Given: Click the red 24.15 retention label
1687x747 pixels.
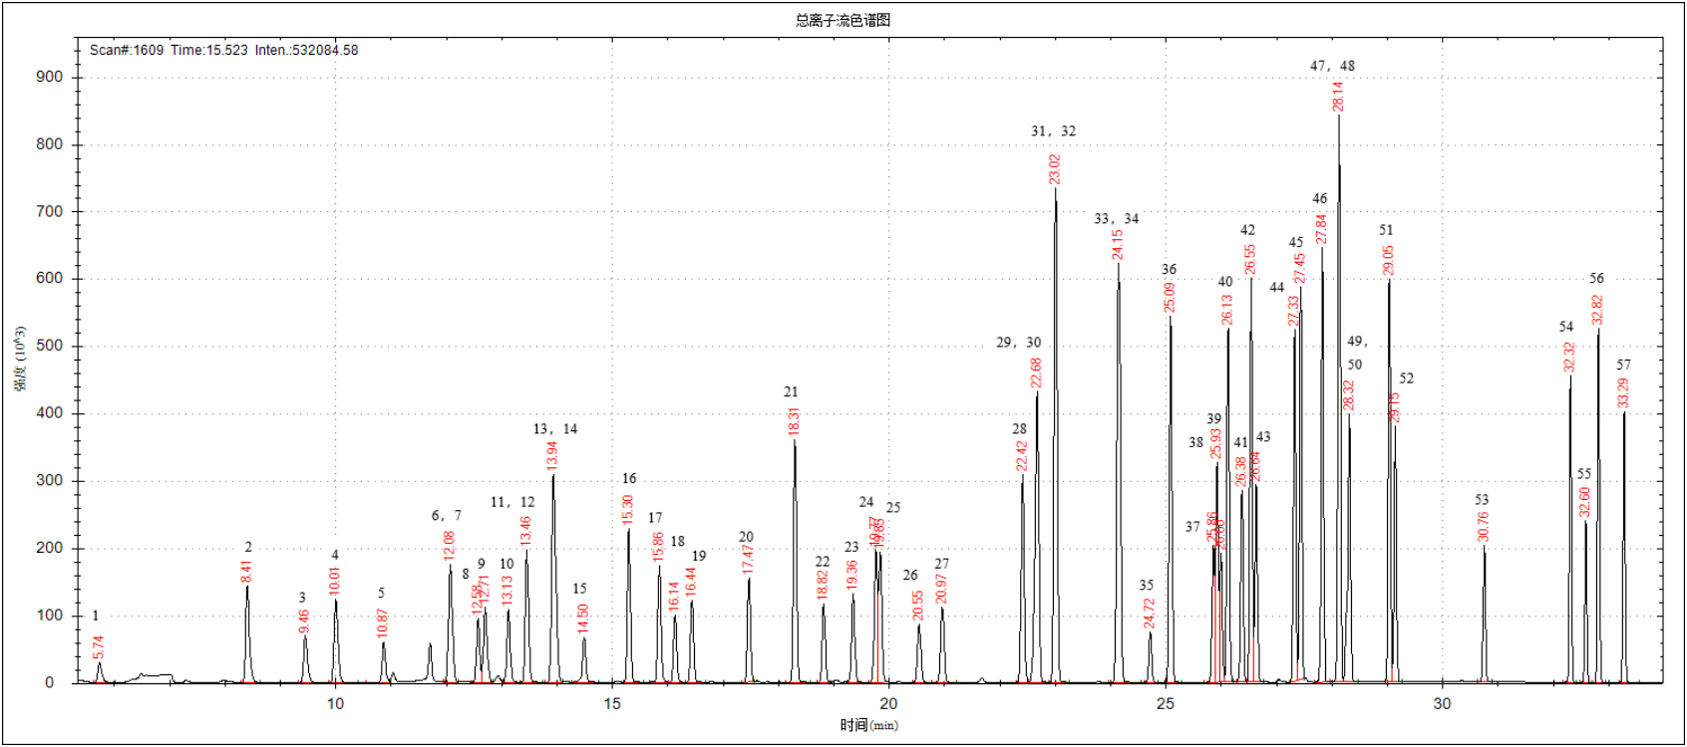Looking at the screenshot, I should [1118, 244].
